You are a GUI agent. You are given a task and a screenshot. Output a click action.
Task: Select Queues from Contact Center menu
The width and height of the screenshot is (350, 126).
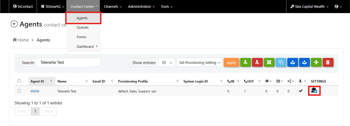(82, 27)
